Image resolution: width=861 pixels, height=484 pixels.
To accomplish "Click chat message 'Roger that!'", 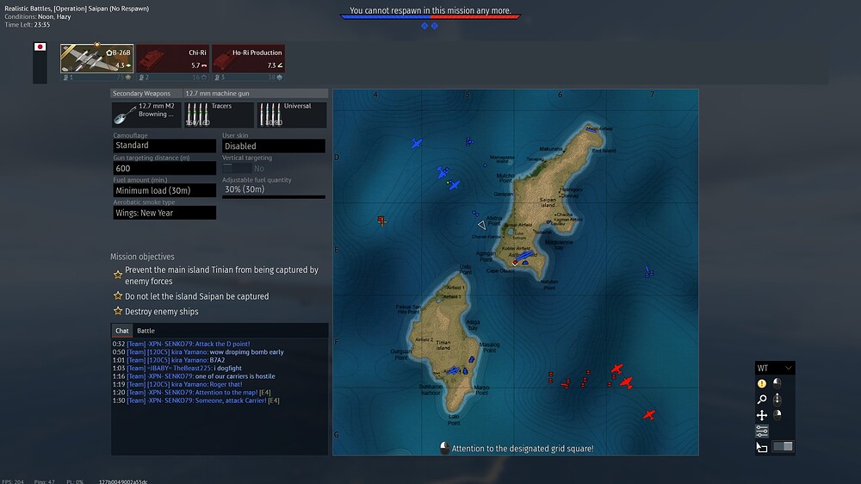I will pyautogui.click(x=226, y=385).
